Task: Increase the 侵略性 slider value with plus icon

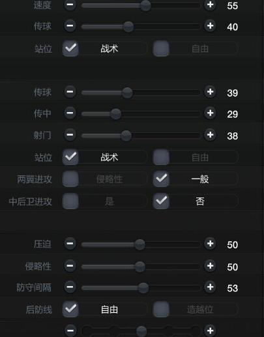Action: coord(210,265)
